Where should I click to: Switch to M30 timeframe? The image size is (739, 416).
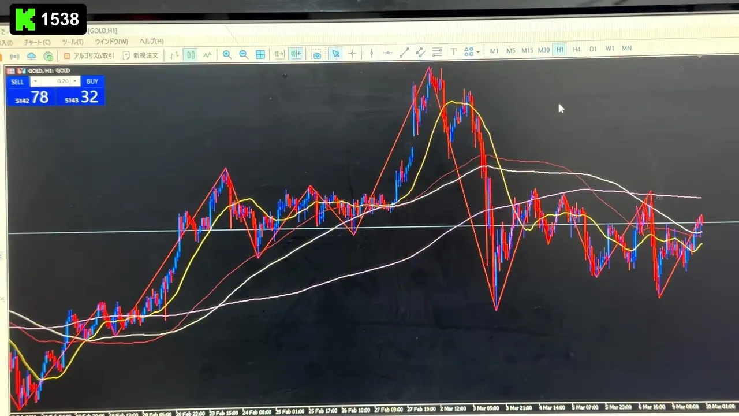tap(544, 50)
